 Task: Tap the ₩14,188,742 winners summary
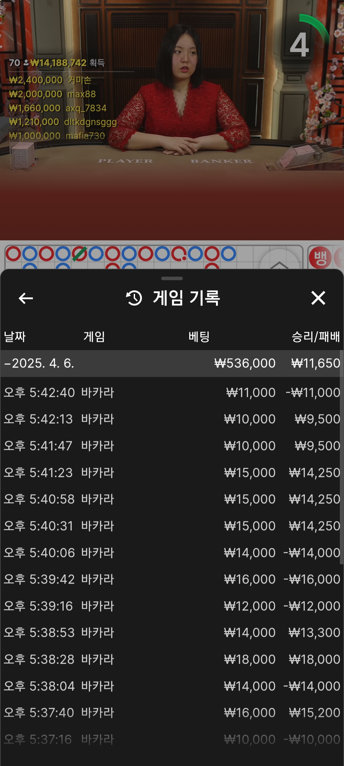pos(57,63)
